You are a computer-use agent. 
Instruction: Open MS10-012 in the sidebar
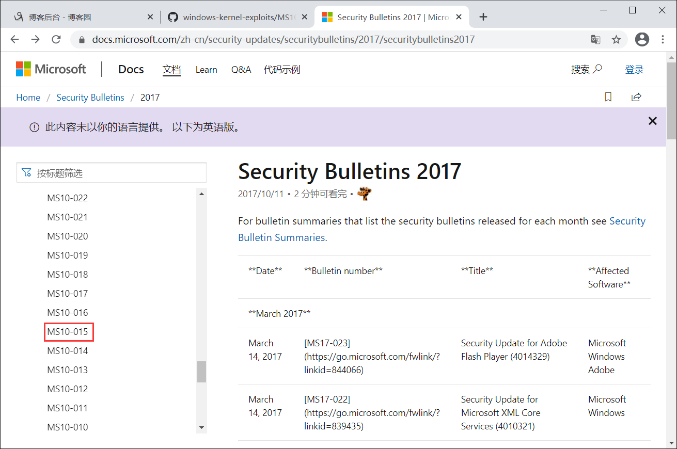click(68, 389)
